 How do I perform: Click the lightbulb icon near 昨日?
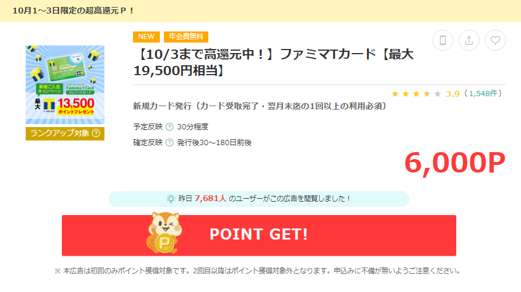point(170,199)
